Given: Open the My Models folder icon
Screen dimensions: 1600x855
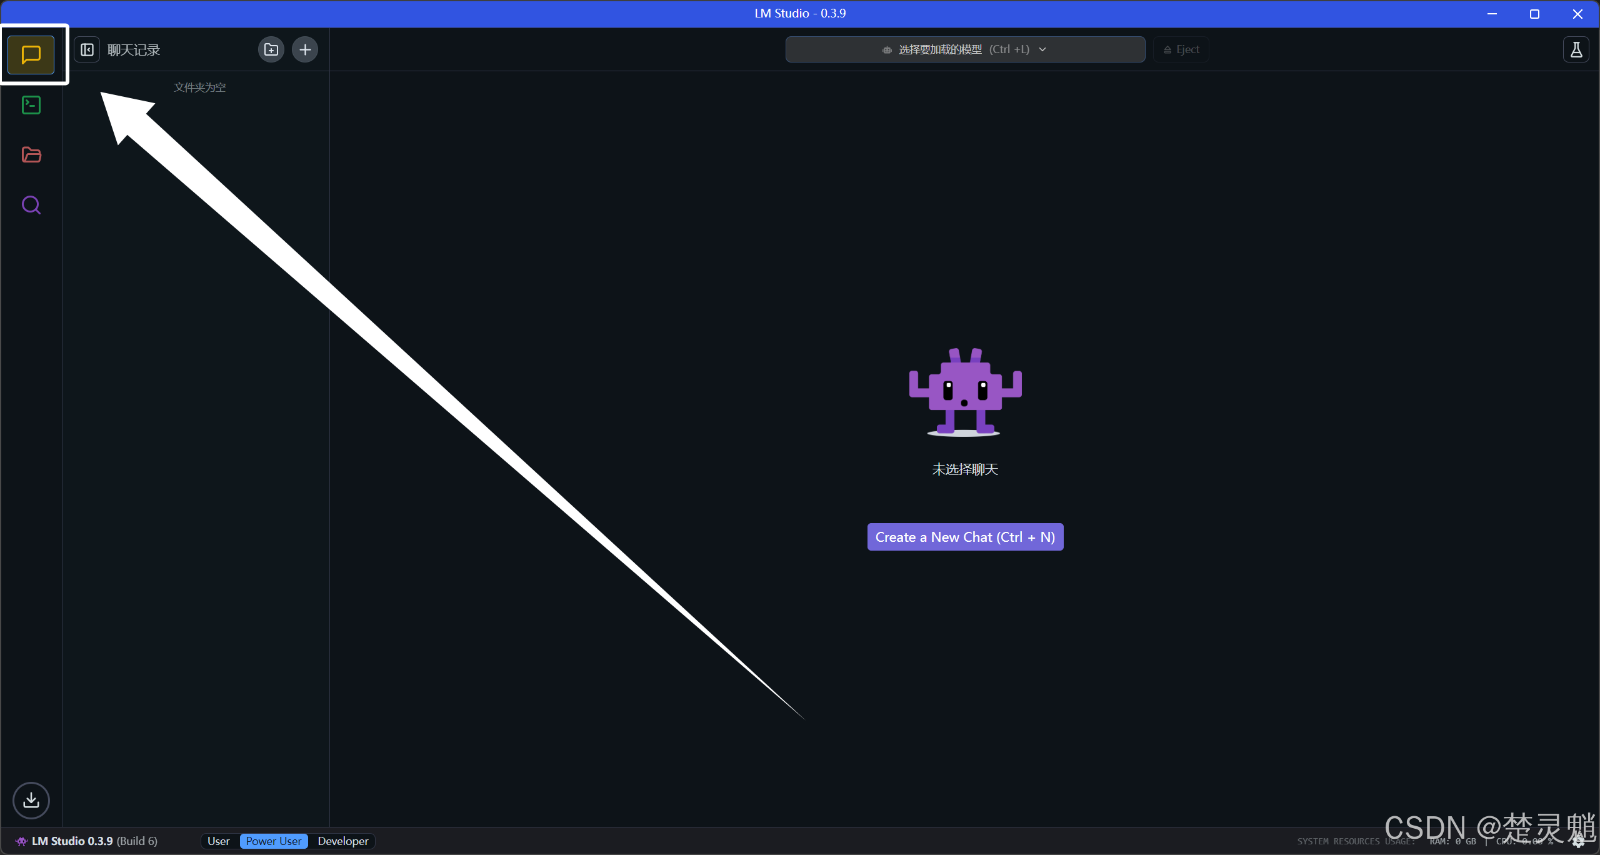Looking at the screenshot, I should [x=31, y=155].
